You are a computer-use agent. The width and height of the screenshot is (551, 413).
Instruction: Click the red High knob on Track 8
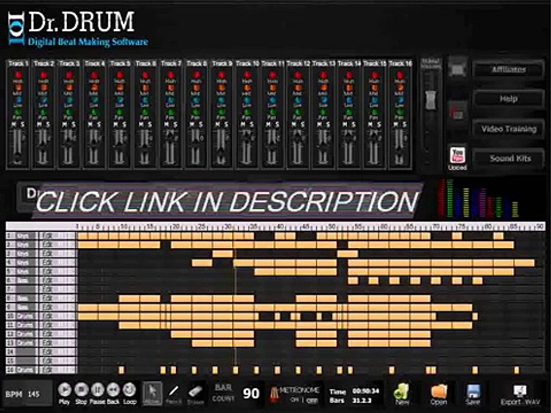point(196,75)
